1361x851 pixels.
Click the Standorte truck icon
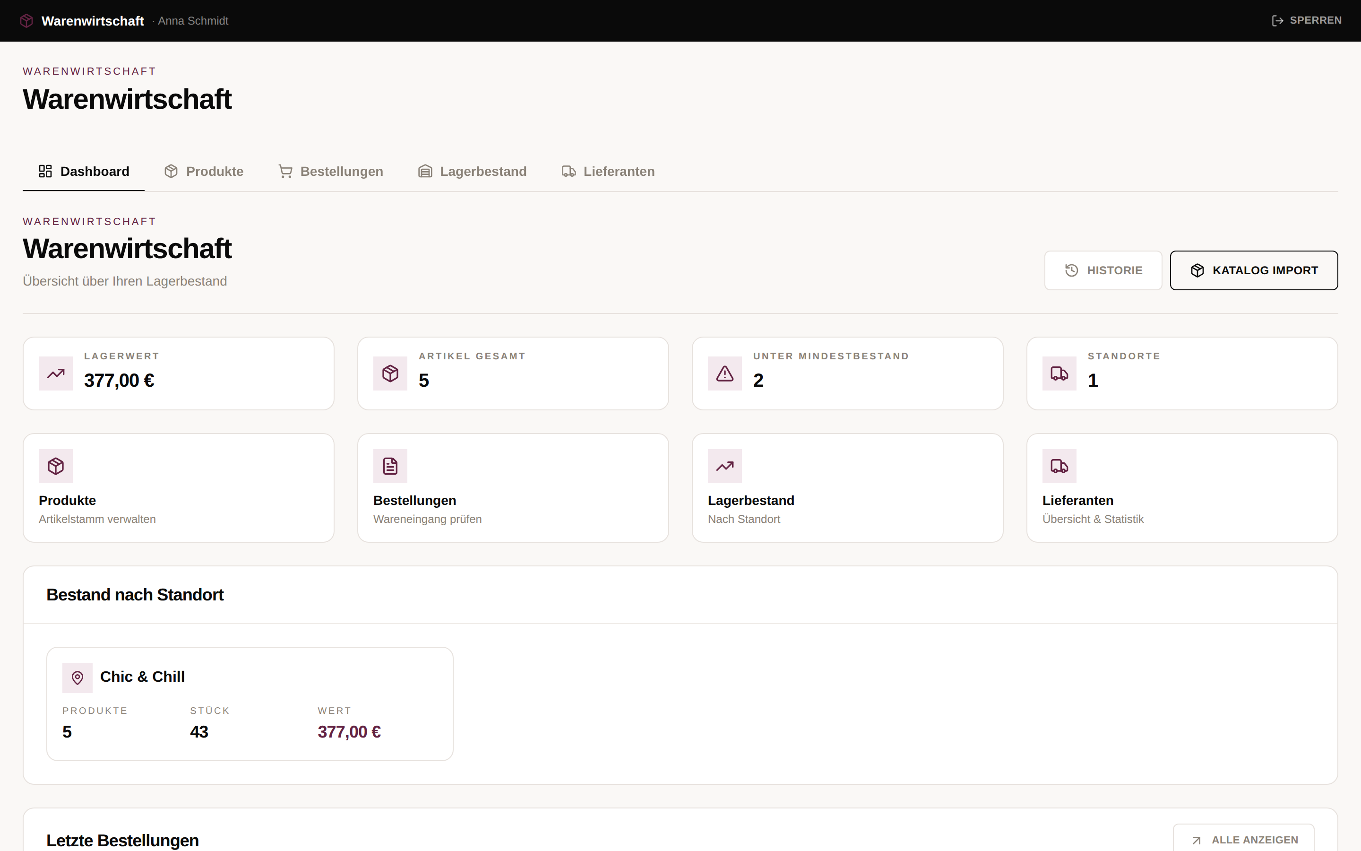[x=1060, y=373]
